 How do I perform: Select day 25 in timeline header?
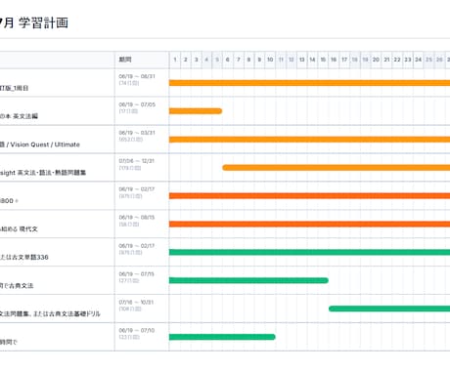429,60
